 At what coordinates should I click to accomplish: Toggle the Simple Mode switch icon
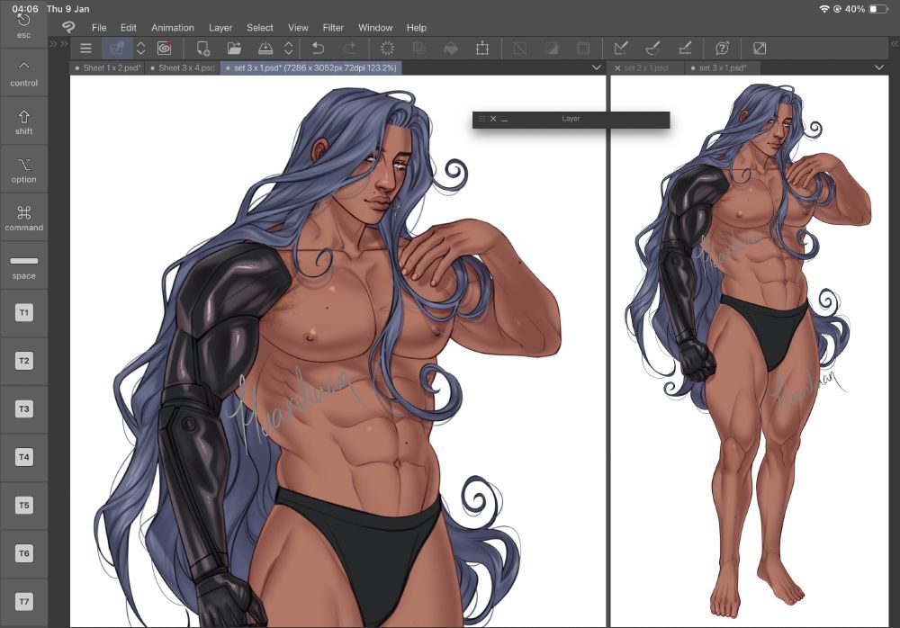click(117, 49)
